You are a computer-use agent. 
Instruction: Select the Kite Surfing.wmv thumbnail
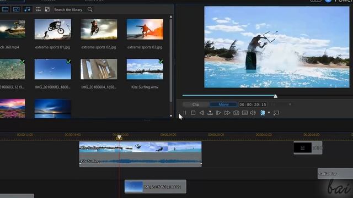pyautogui.click(x=145, y=69)
